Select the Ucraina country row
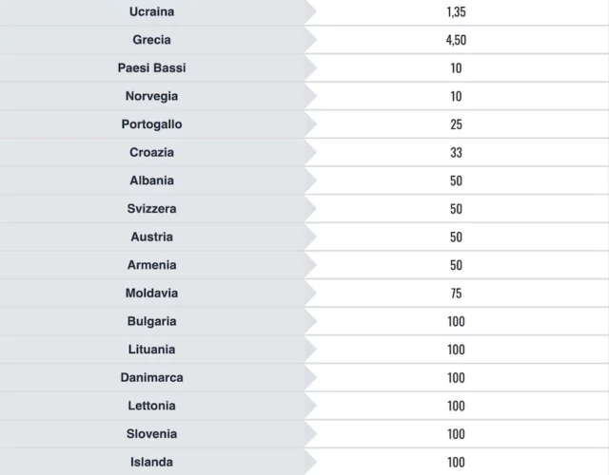The image size is (609, 475). pyautogui.click(x=304, y=11)
